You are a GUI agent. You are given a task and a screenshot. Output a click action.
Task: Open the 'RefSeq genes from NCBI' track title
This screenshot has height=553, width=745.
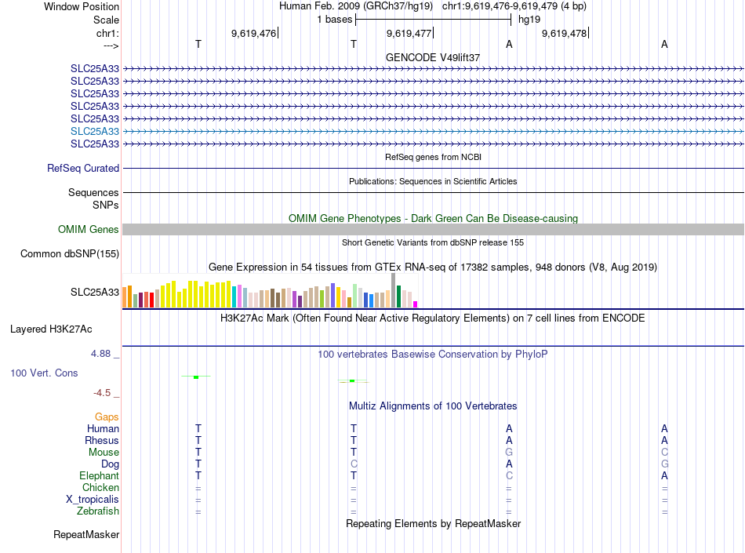click(x=433, y=157)
